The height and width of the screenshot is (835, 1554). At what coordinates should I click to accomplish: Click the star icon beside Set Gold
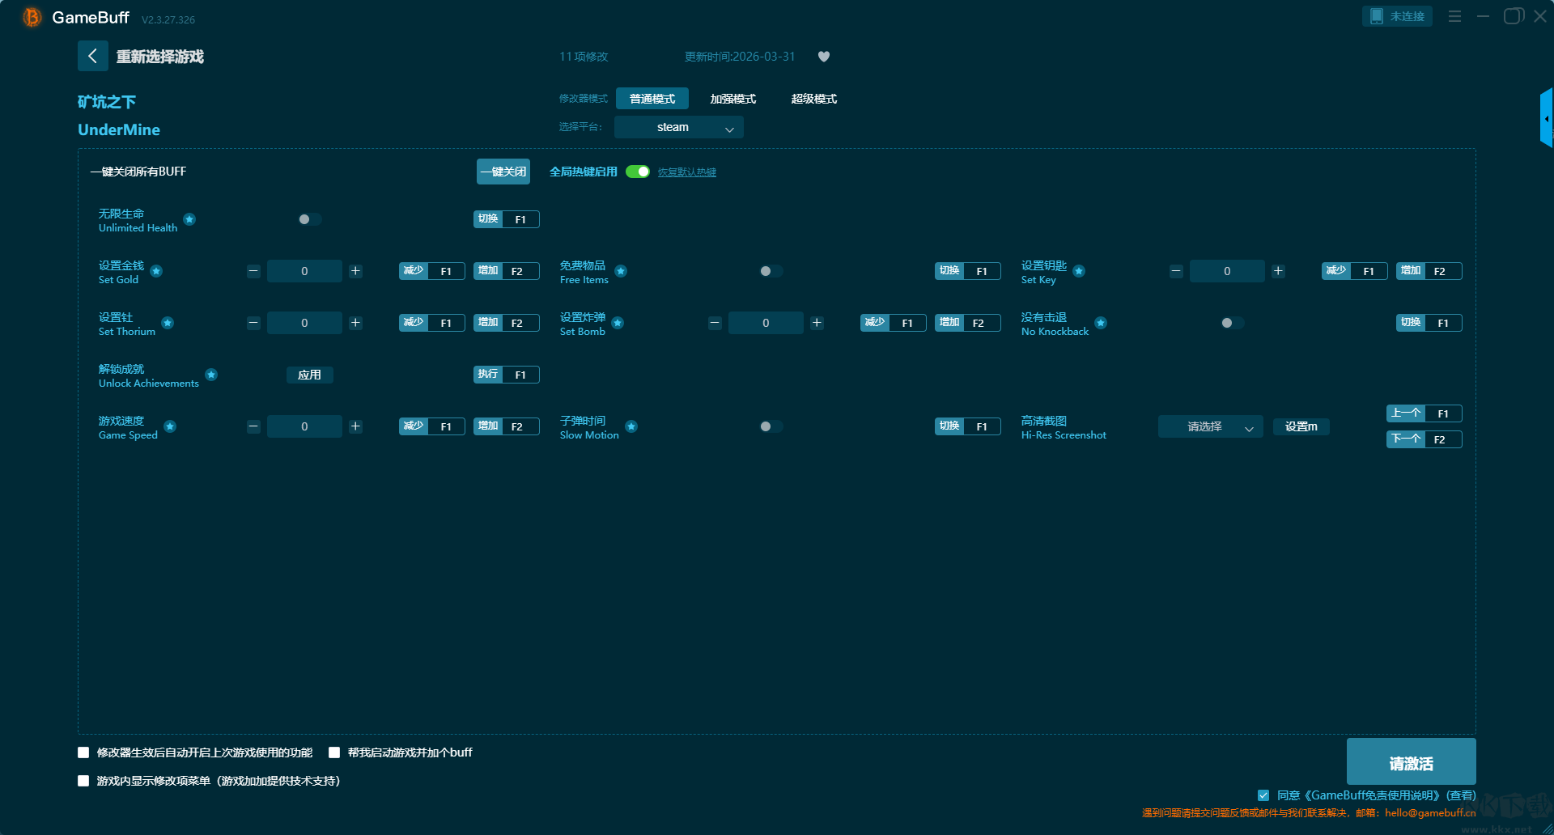pyautogui.click(x=156, y=271)
